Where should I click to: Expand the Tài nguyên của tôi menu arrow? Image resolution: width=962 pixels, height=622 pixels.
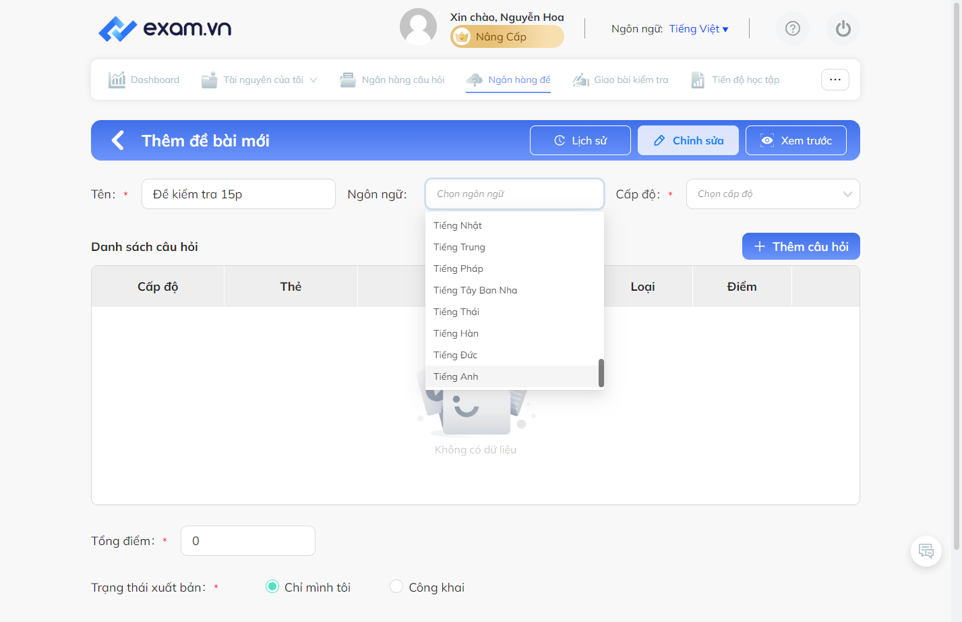coord(313,80)
